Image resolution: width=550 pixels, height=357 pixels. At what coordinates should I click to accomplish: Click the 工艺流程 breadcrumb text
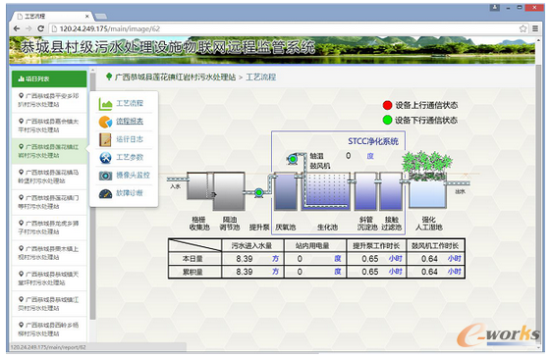(260, 77)
